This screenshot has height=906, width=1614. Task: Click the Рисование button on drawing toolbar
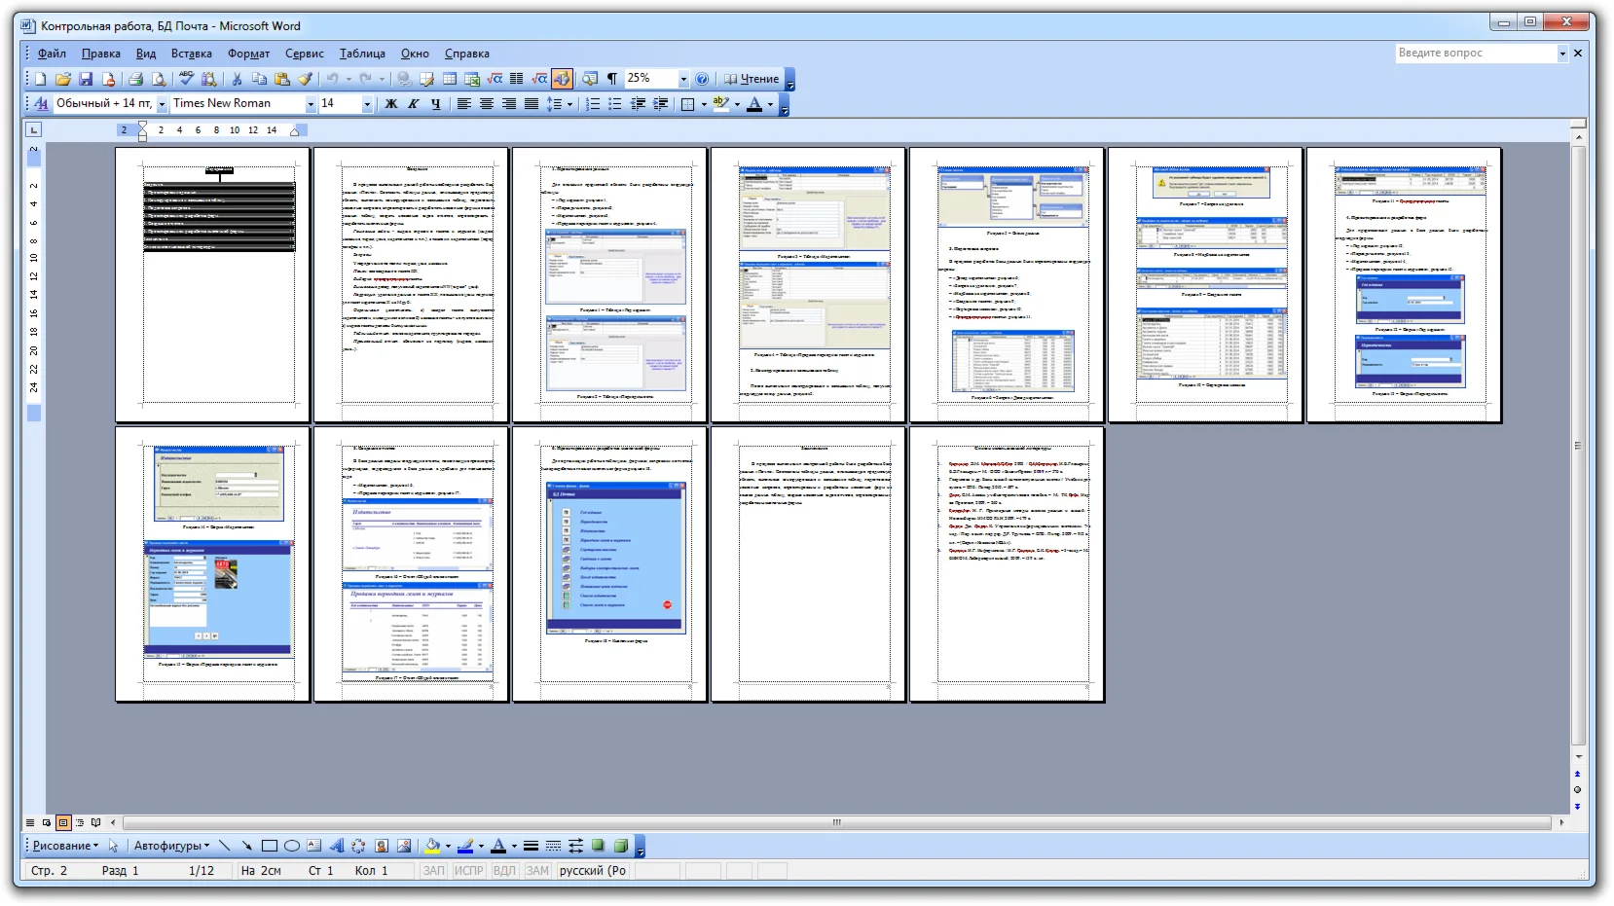[65, 846]
